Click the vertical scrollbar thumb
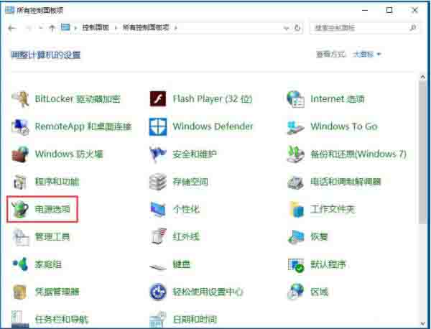This screenshot has height=329, width=431. point(423,152)
